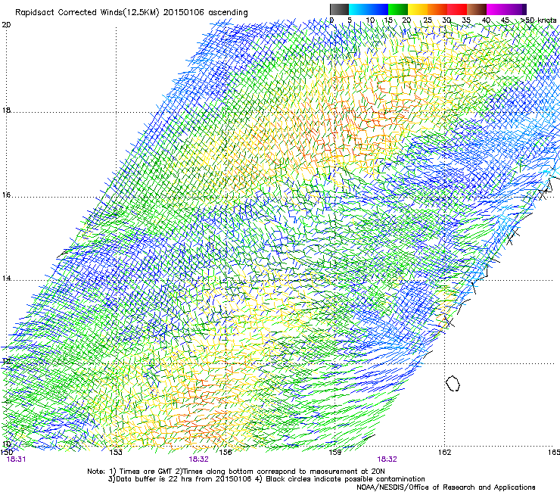The image size is (560, 492).
Task: Click the '45' label under the color bar
Action: tap(505, 20)
